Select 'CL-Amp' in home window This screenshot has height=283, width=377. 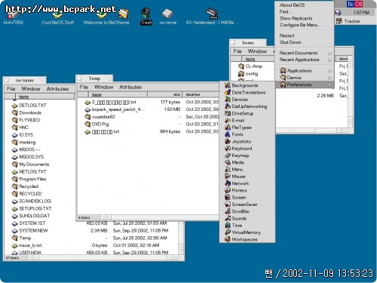pos(250,66)
